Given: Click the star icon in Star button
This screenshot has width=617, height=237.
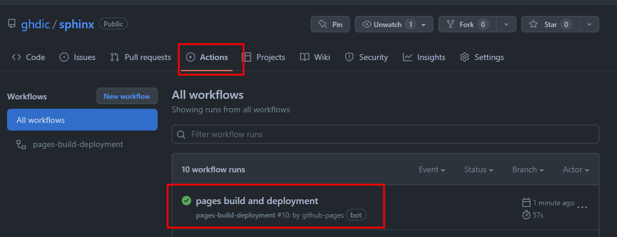Looking at the screenshot, I should 533,25.
